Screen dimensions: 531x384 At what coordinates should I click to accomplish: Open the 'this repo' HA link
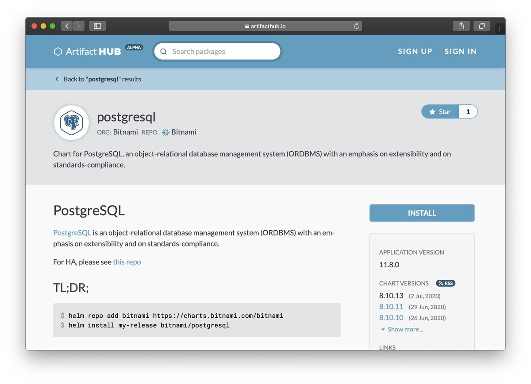tap(127, 262)
